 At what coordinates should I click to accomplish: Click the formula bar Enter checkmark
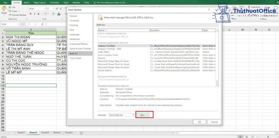[x=36, y=24]
